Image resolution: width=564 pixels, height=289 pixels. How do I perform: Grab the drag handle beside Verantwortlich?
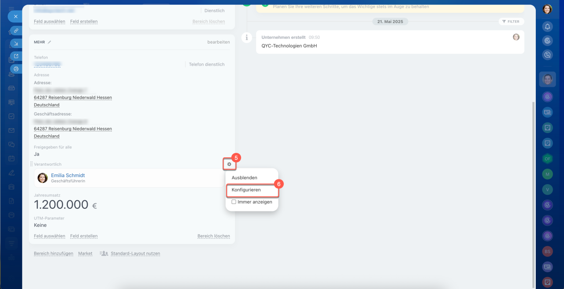coord(31,164)
